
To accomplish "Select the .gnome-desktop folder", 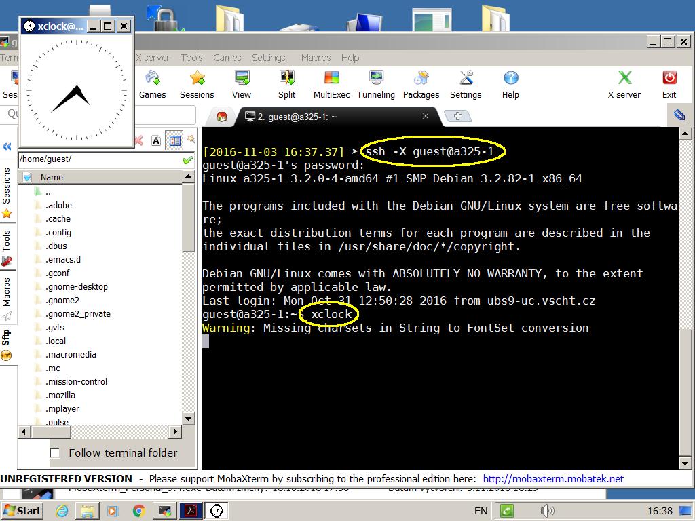I will (x=77, y=287).
